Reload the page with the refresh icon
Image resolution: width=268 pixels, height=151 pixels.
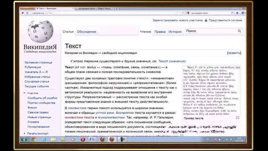(x=183, y=13)
